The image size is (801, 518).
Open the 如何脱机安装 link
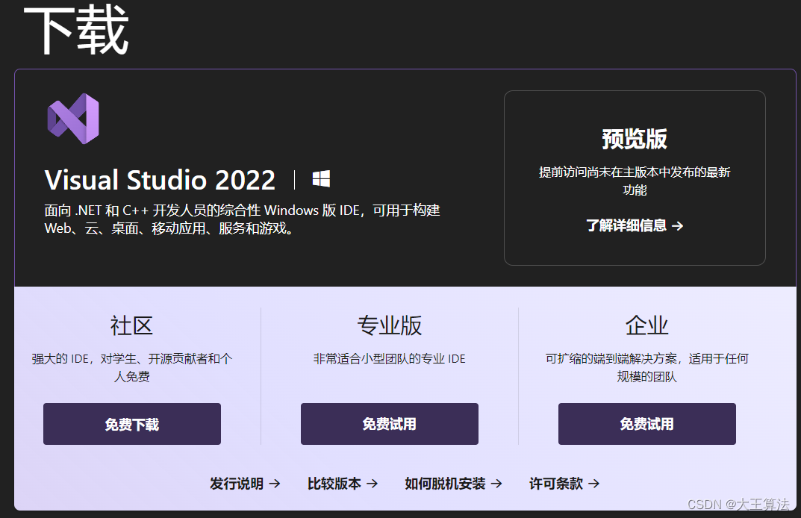pyautogui.click(x=453, y=483)
